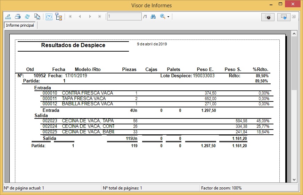Go to the first page
This screenshot has height=195, width=303.
tap(70, 17)
